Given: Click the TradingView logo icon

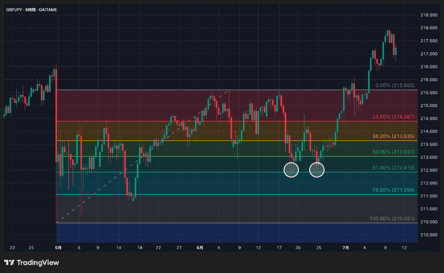Looking at the screenshot, I should click(x=9, y=263).
